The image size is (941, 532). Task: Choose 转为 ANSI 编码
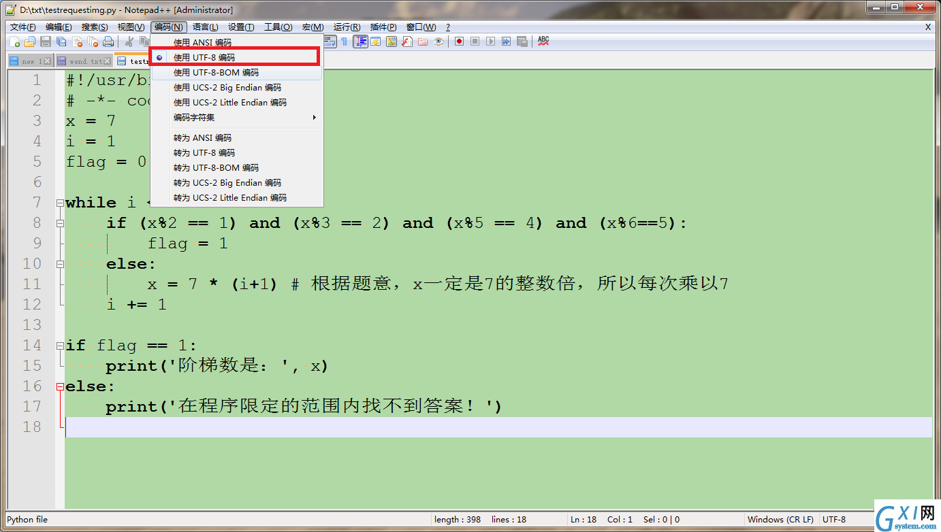(236, 137)
